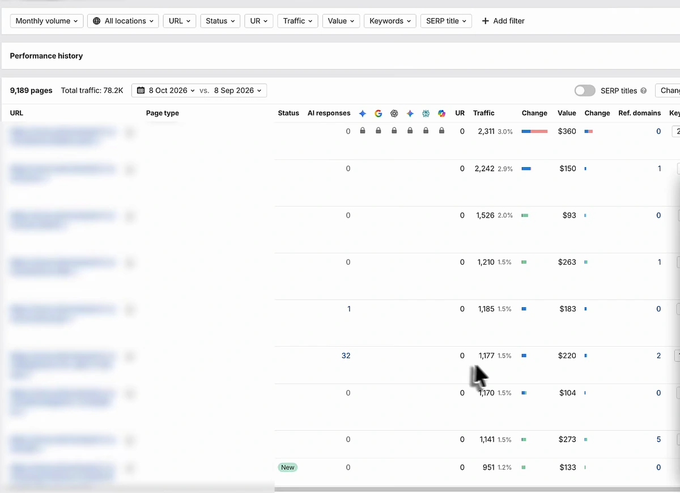Click the Copilot logo column icon
Viewport: 680px width, 493px height.
(x=441, y=113)
